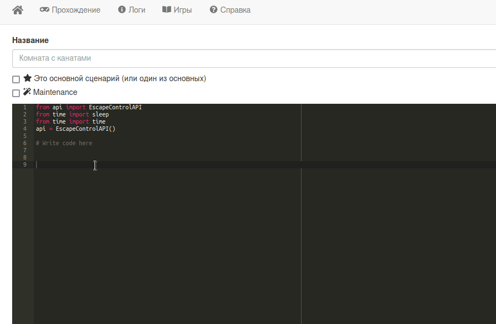Focus the Название name input field

point(254,58)
